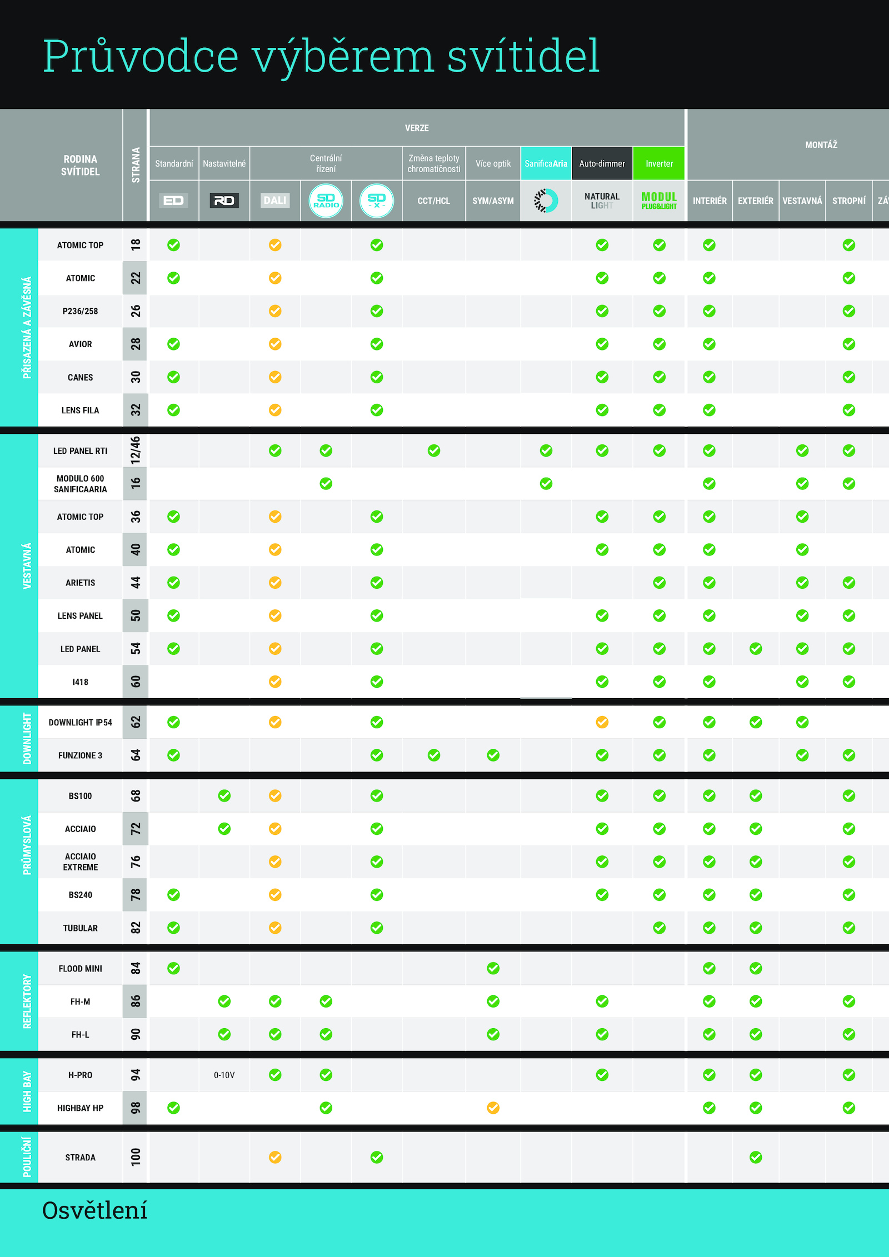
Task: Click the SanificaAria circular symbol
Action: (546, 201)
